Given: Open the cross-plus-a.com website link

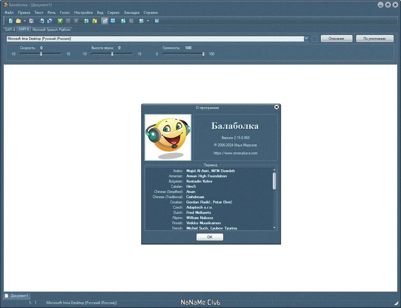Looking at the screenshot, I should [x=236, y=153].
